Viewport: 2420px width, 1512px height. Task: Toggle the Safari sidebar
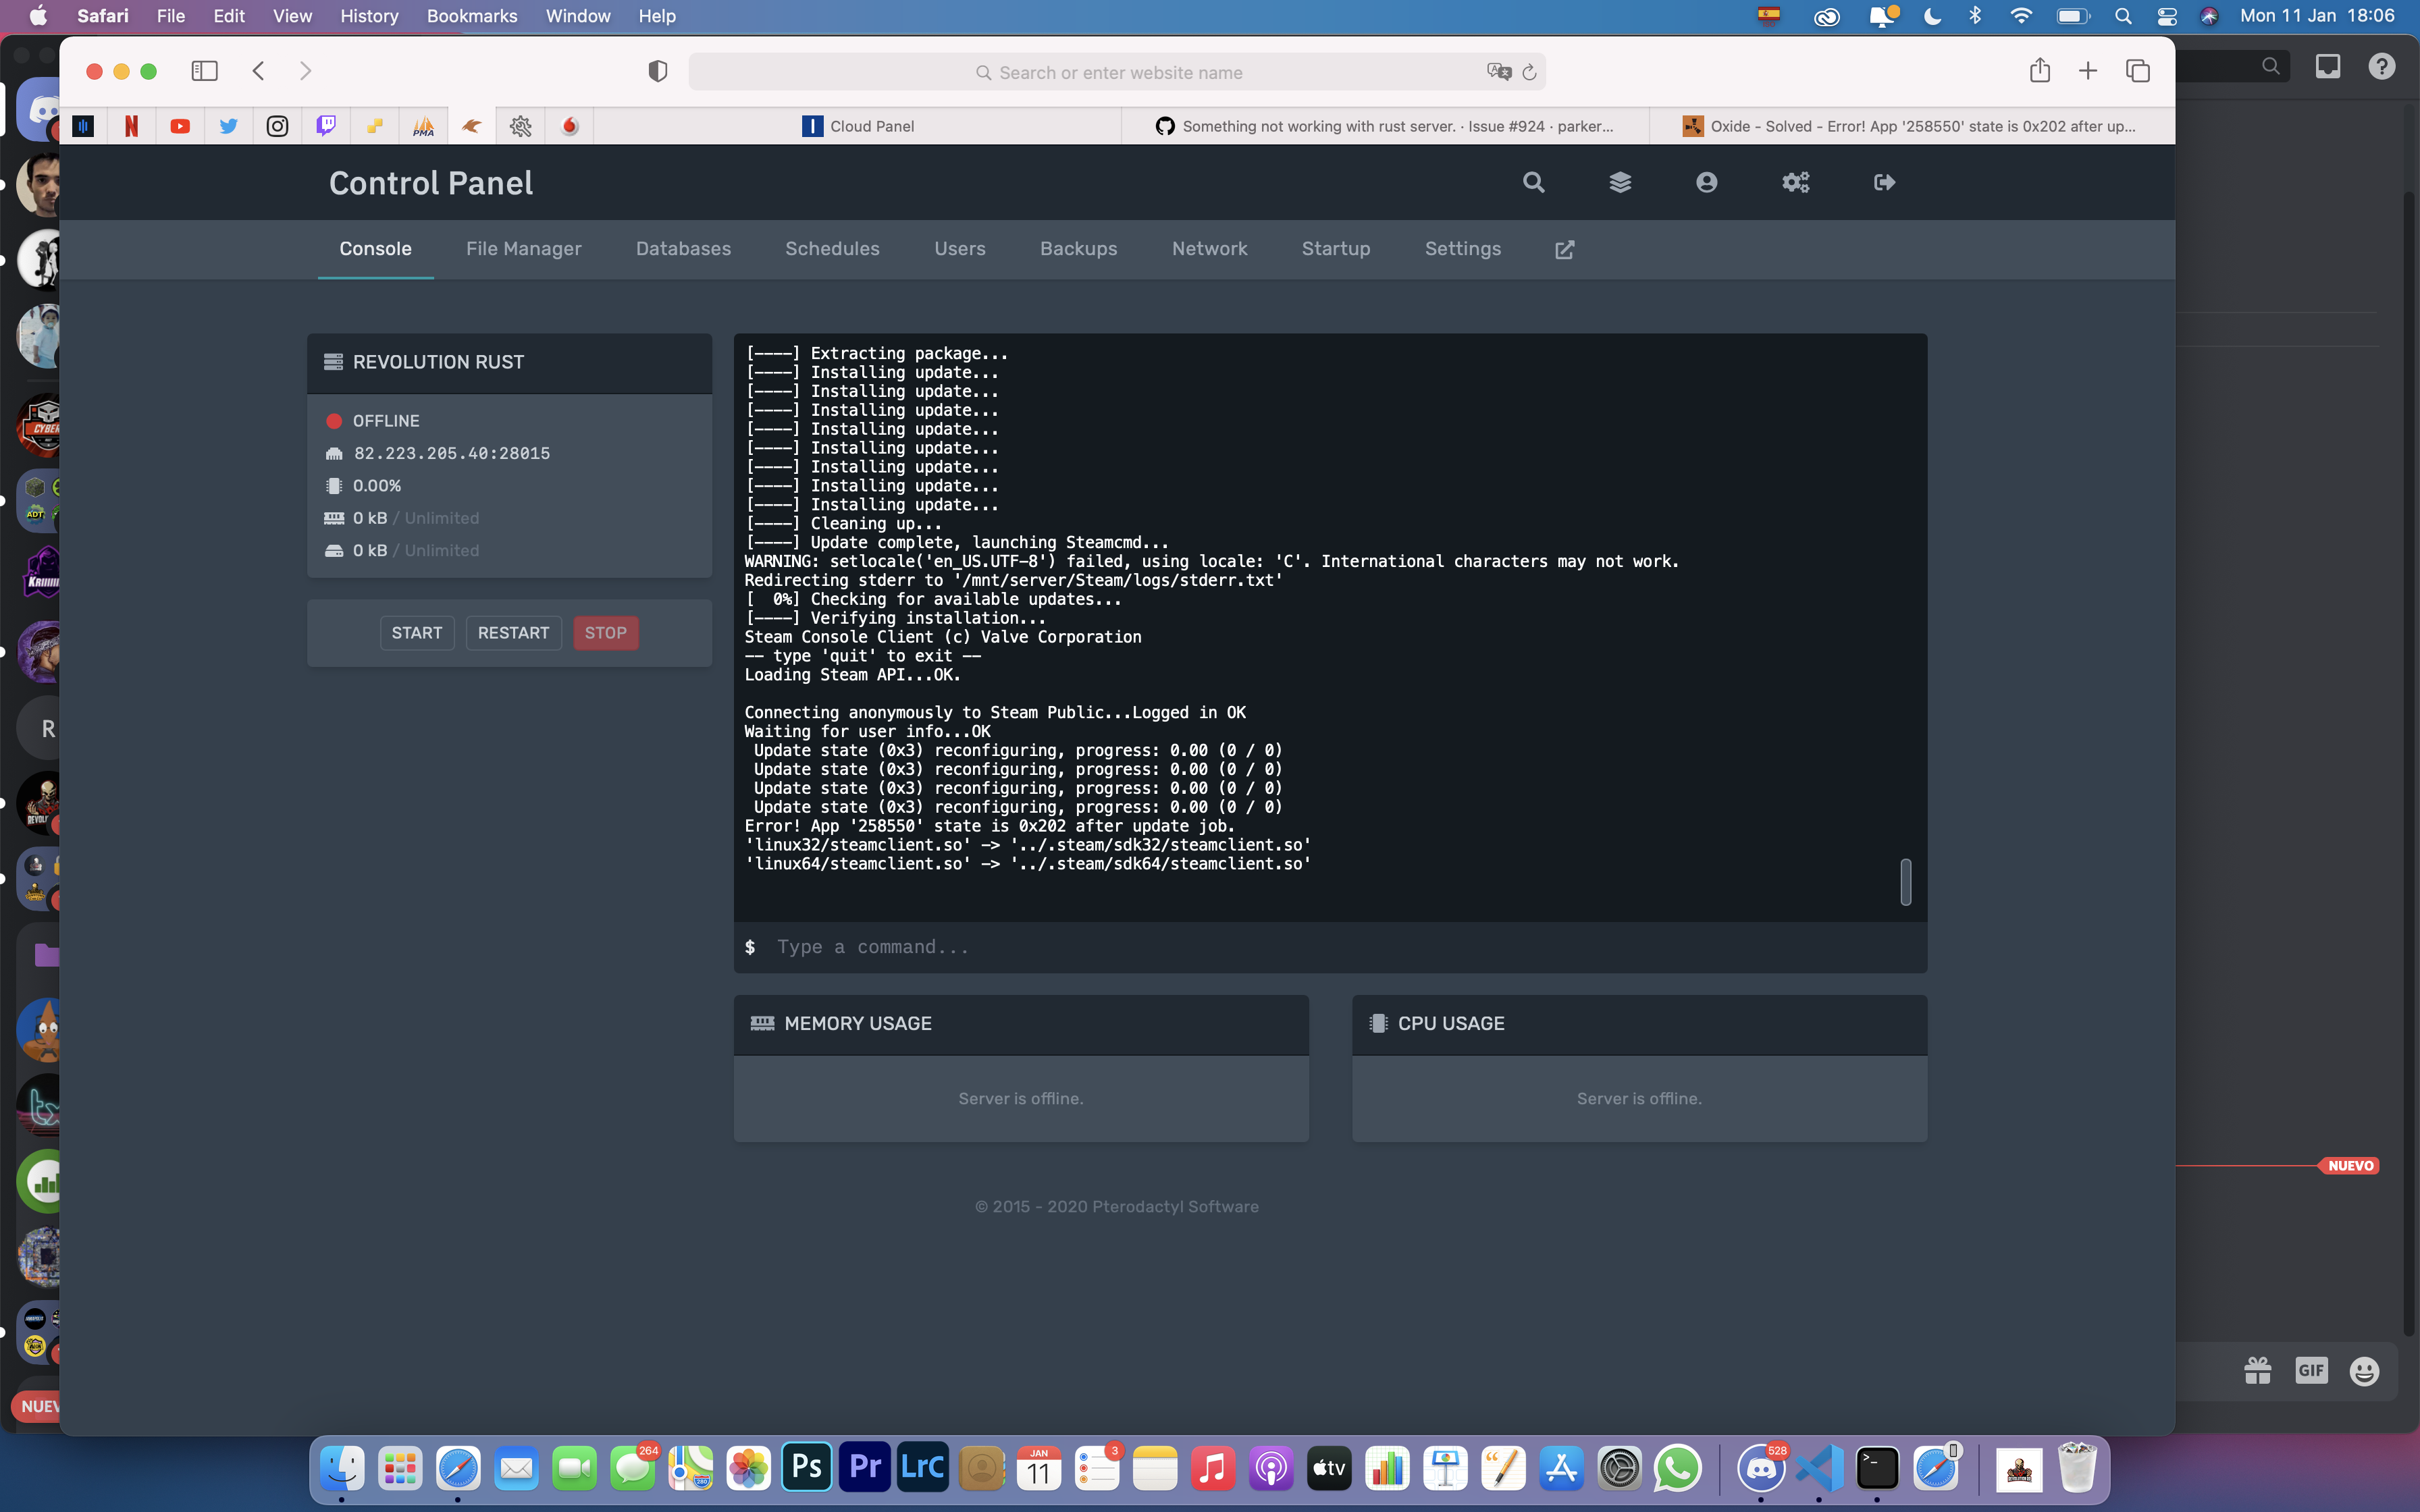204,70
